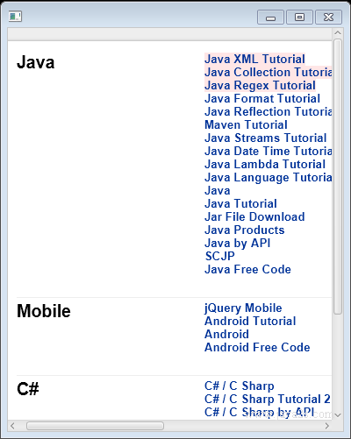Open the jQuery Mobile link

(243, 308)
